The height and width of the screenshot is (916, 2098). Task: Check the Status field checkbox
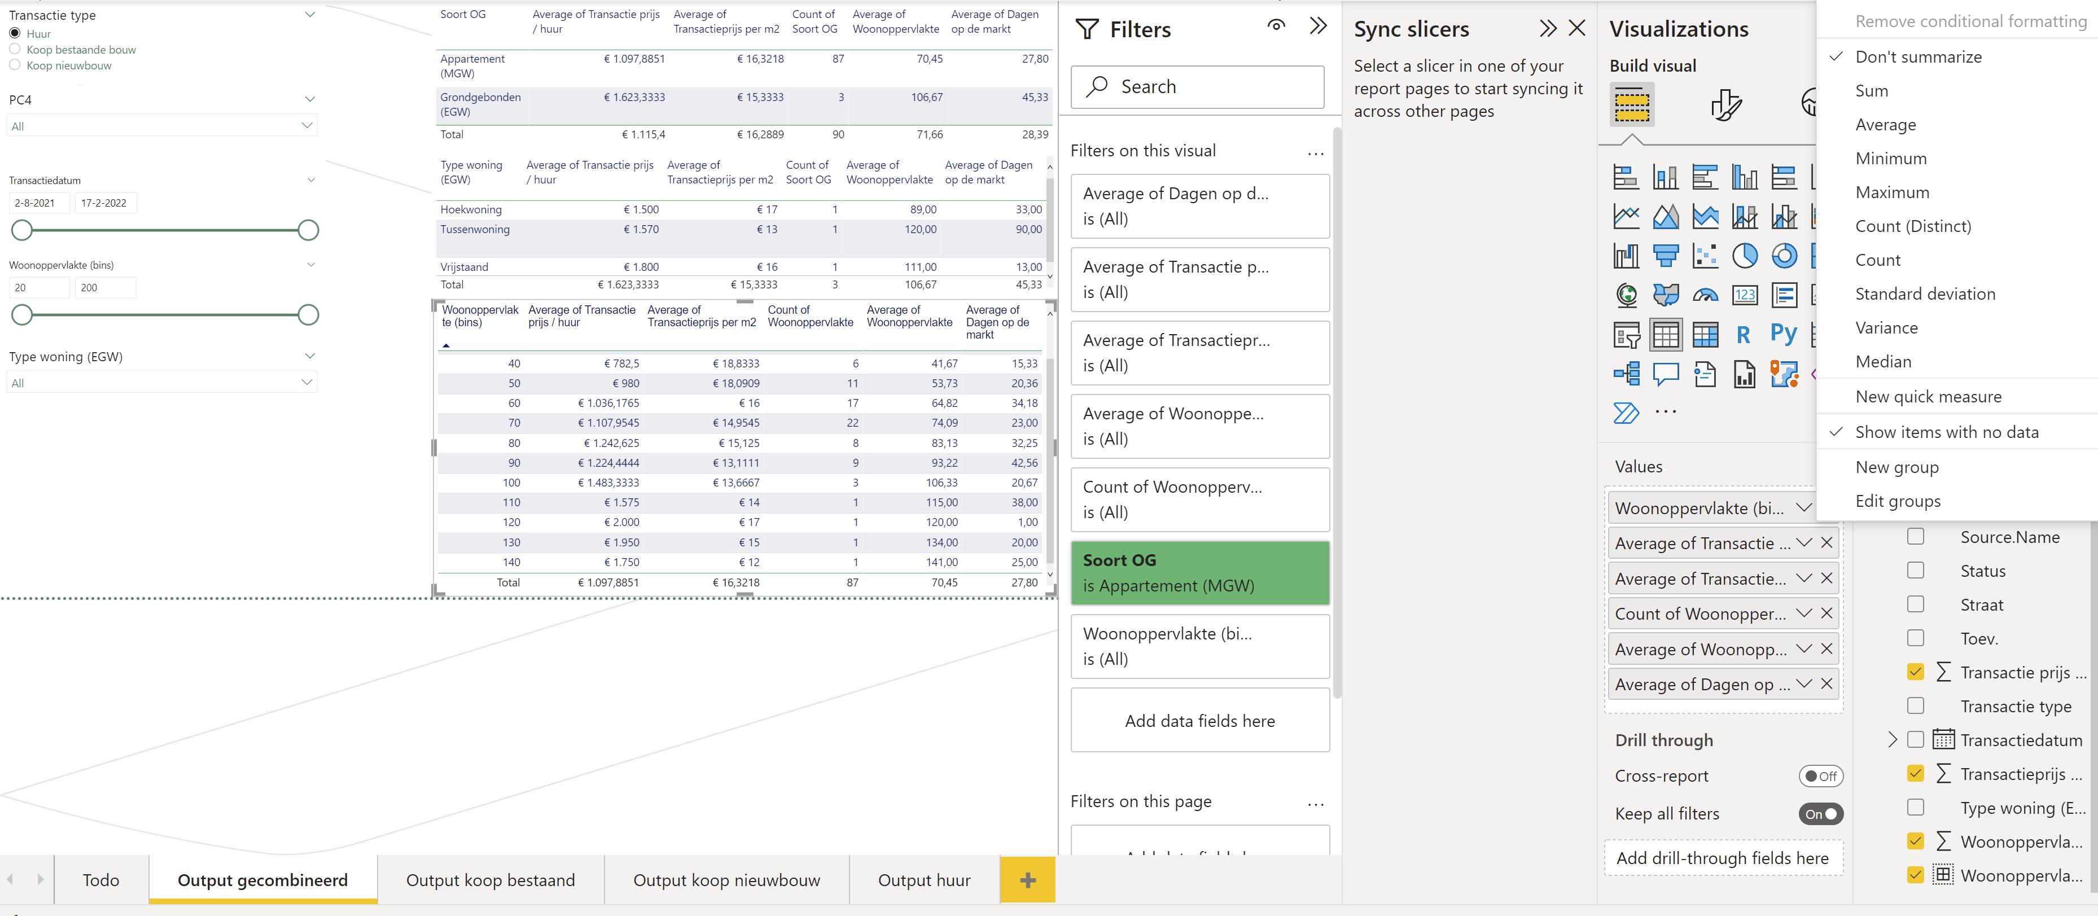(x=1916, y=571)
